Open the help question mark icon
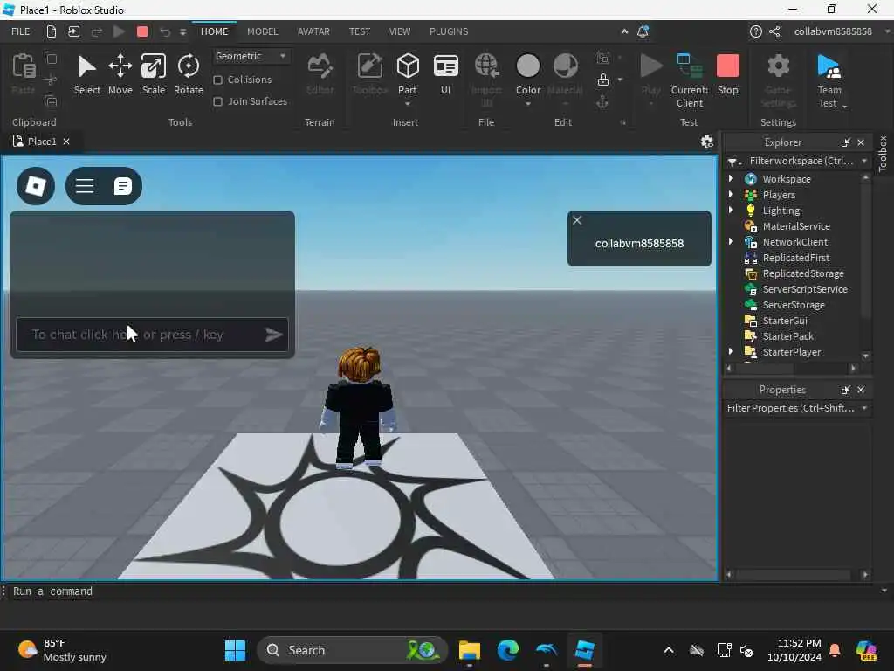This screenshot has width=894, height=671. 755,31
